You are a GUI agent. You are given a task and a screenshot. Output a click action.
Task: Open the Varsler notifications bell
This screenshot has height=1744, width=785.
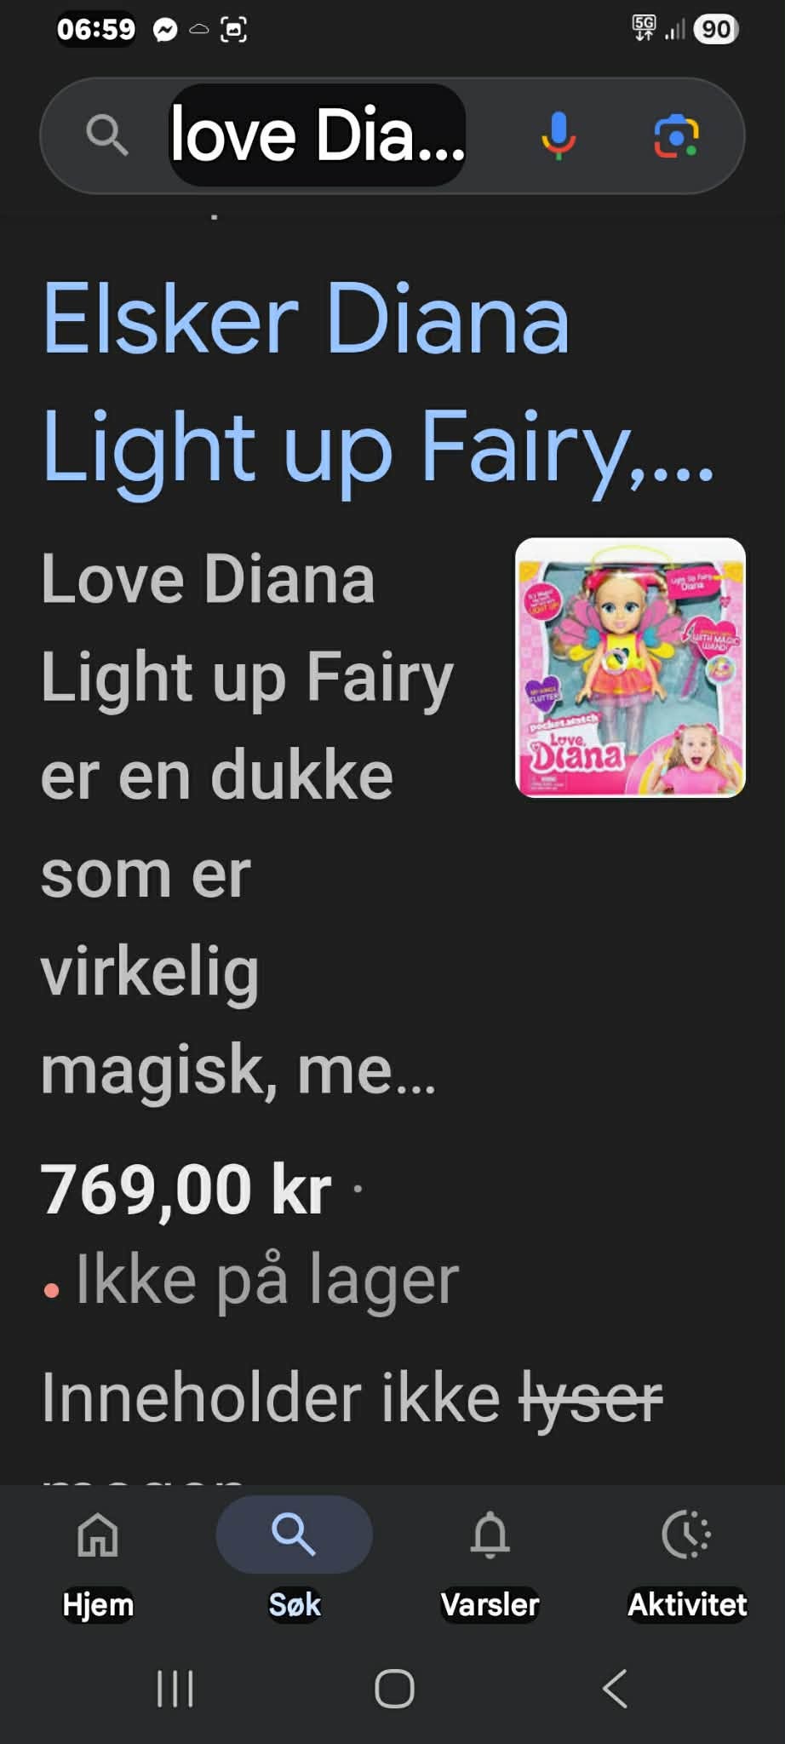[490, 1561]
